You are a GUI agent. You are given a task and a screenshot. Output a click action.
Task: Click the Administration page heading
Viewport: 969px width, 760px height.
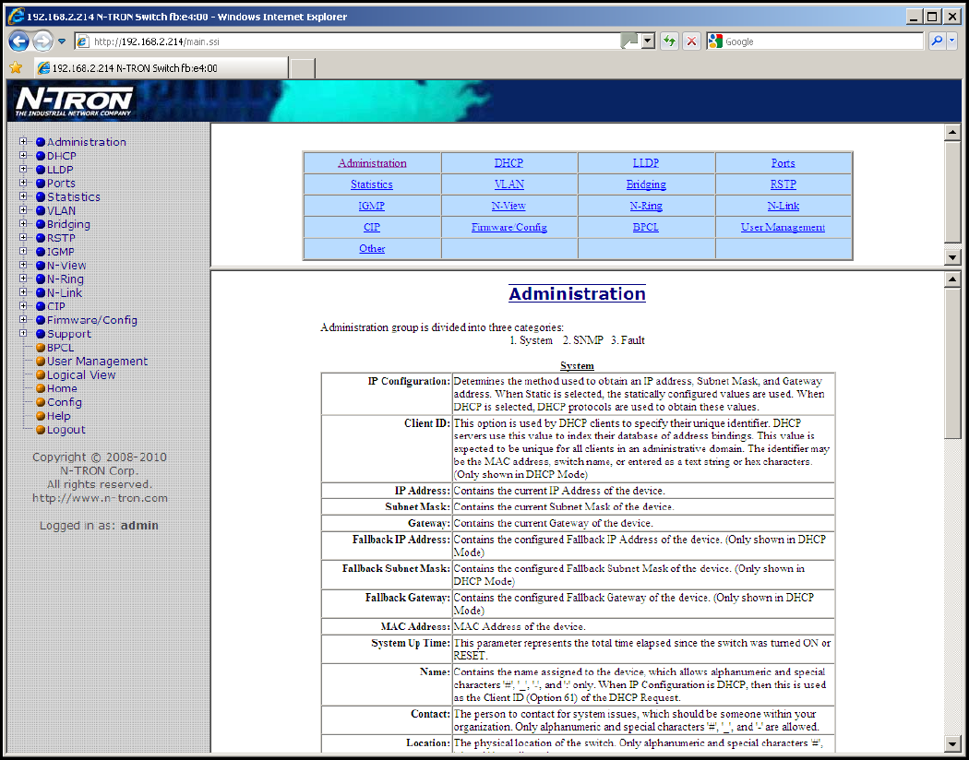[577, 293]
